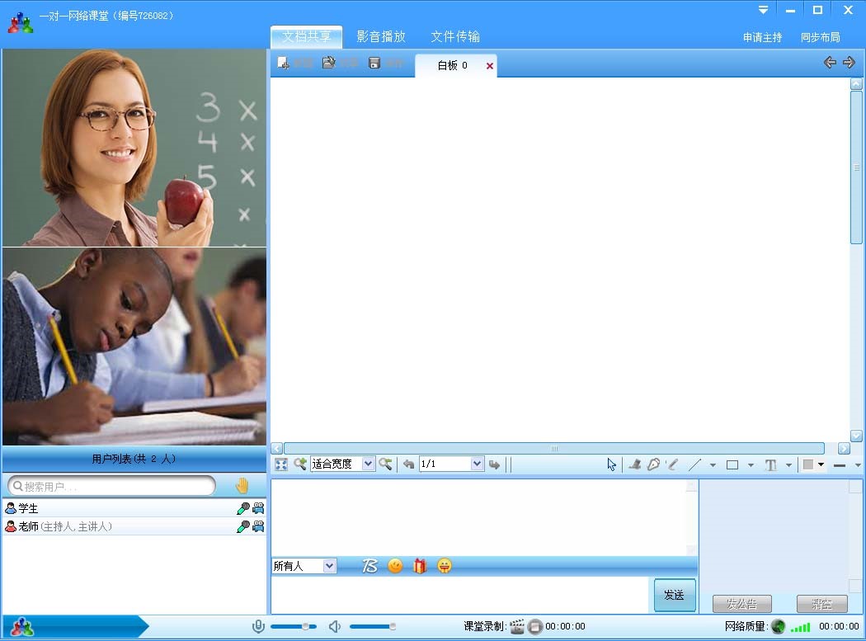The height and width of the screenshot is (641, 866).
Task: Toggle microphone for 学生
Action: click(243, 508)
